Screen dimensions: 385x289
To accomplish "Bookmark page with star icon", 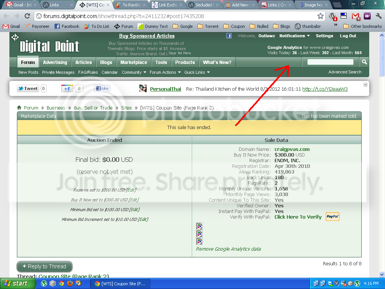I will (x=320, y=16).
